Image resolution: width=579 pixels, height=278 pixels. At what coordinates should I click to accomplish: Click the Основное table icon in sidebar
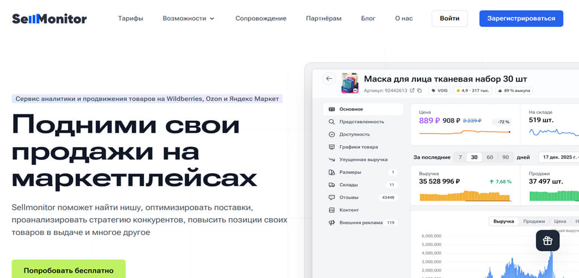[332, 109]
